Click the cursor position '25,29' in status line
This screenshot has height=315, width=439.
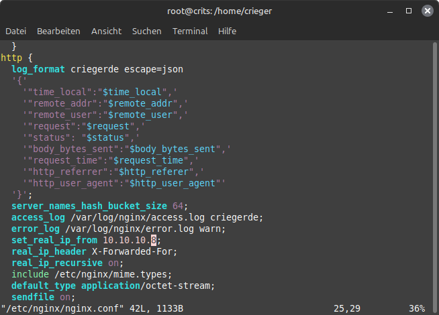click(347, 308)
